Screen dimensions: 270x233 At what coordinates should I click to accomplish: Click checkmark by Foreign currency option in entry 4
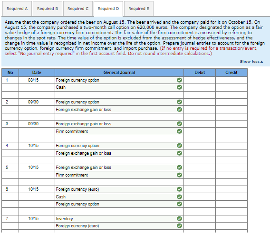coord(179,146)
